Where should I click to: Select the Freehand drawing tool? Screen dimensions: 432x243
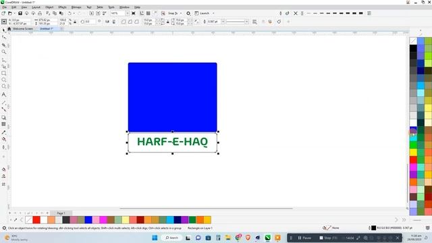point(4,60)
